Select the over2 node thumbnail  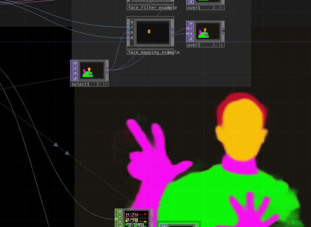pos(208,31)
